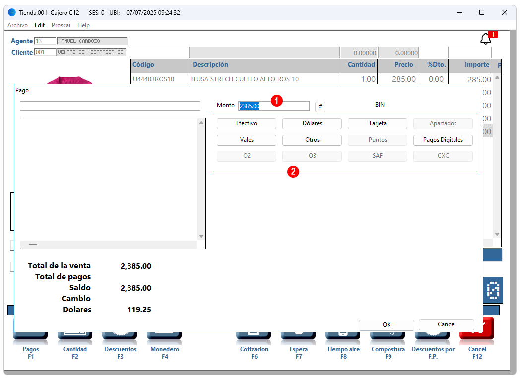Click the O2 payment button
This screenshot has width=520, height=378.
(247, 156)
